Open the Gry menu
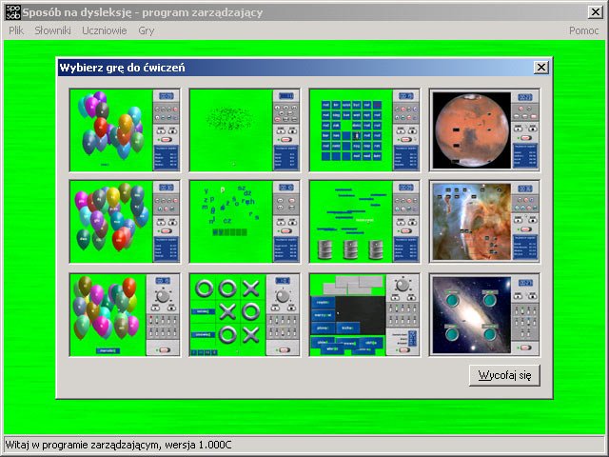Viewport: 609px width, 457px height. tap(146, 30)
